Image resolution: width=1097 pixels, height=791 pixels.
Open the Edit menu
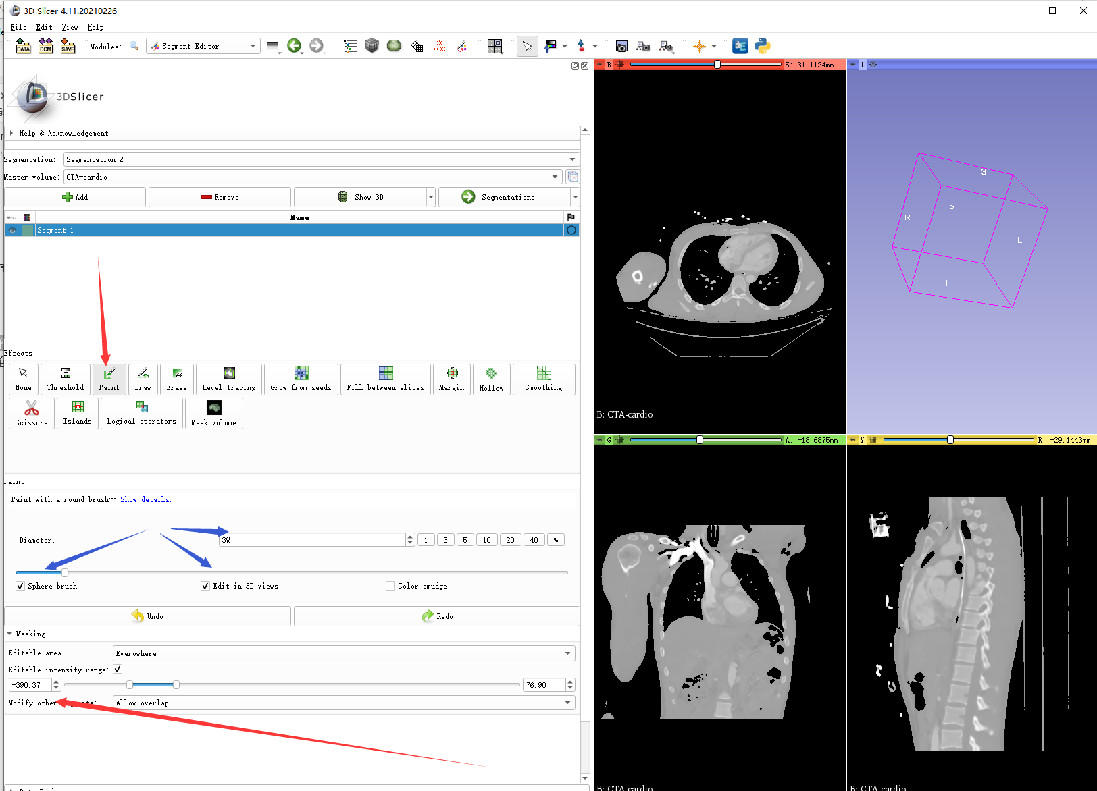tap(43, 27)
